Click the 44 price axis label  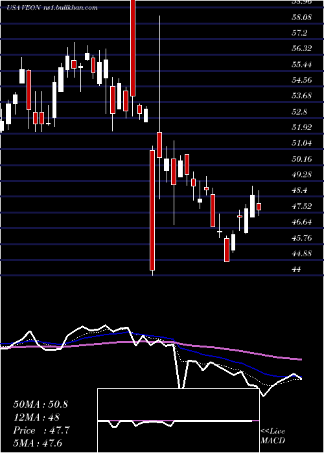297,269
